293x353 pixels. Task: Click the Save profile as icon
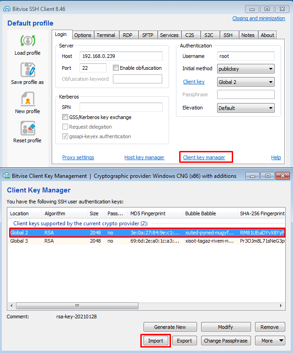[x=28, y=70]
